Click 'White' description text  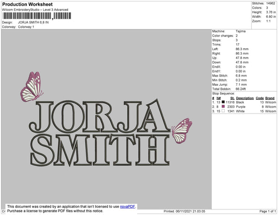[240, 111]
